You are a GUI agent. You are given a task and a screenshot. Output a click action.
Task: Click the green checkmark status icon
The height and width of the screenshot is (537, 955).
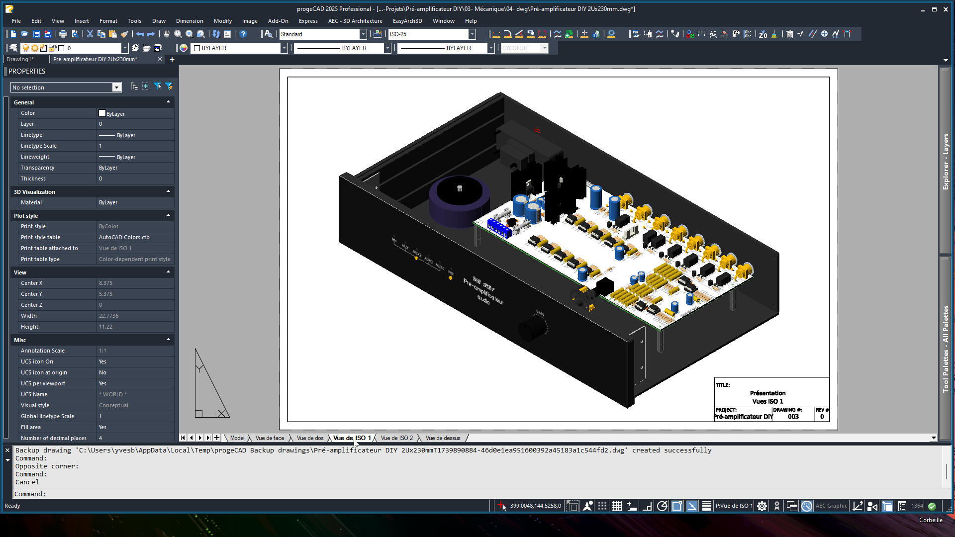point(932,506)
